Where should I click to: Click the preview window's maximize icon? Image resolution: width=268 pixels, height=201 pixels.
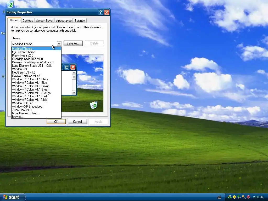coord(67,67)
